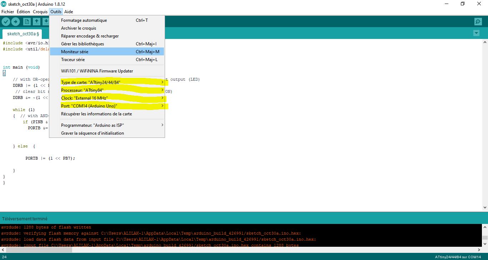The image size is (488, 260).
Task: Click console line starting "avrdude: verifying flash memory"
Action: pyautogui.click(x=151, y=233)
